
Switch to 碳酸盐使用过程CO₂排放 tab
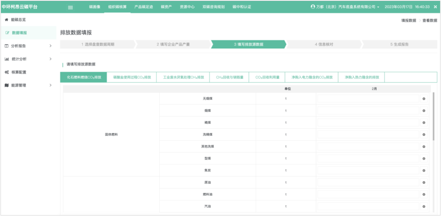click(132, 77)
